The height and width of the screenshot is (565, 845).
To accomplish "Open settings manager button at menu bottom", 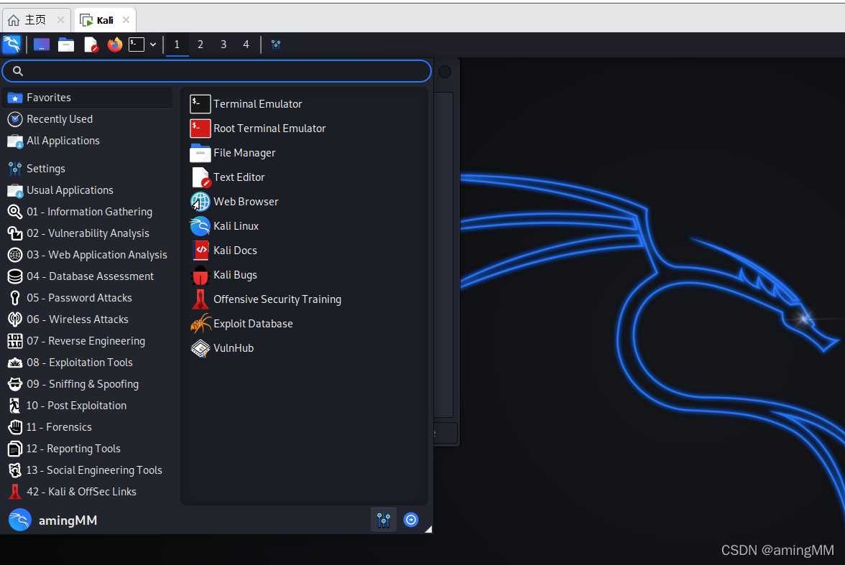I will click(x=384, y=520).
